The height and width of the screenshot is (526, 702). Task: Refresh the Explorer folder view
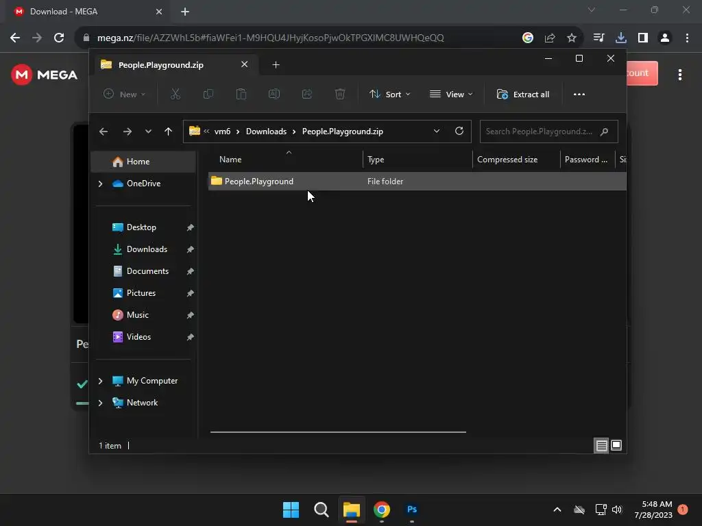(x=459, y=131)
